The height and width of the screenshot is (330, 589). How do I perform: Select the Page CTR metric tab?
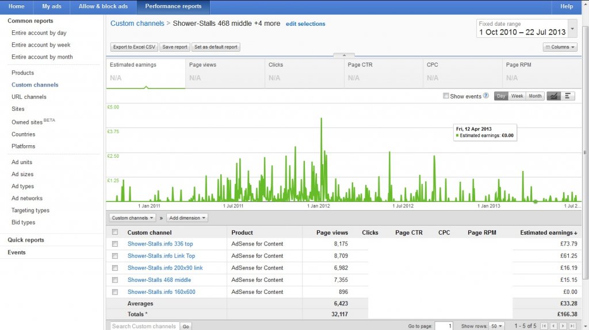point(384,73)
